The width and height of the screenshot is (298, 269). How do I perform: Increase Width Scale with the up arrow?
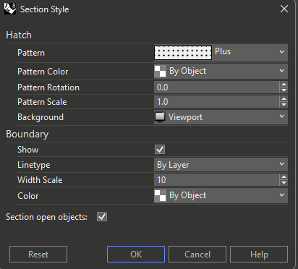tap(284, 177)
